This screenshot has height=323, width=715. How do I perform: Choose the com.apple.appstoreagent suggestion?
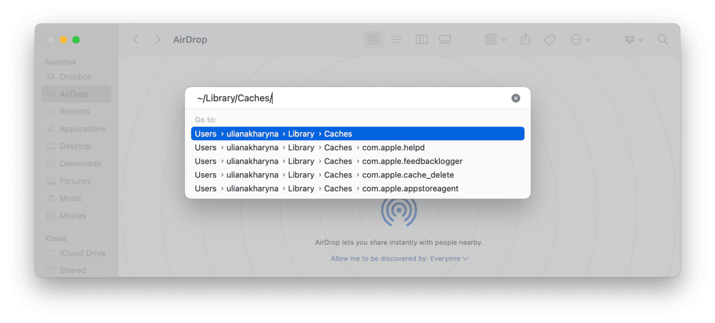pos(358,189)
